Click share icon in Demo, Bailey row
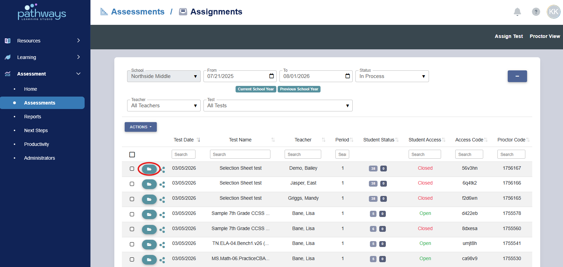This screenshot has height=267, width=563. [x=162, y=169]
